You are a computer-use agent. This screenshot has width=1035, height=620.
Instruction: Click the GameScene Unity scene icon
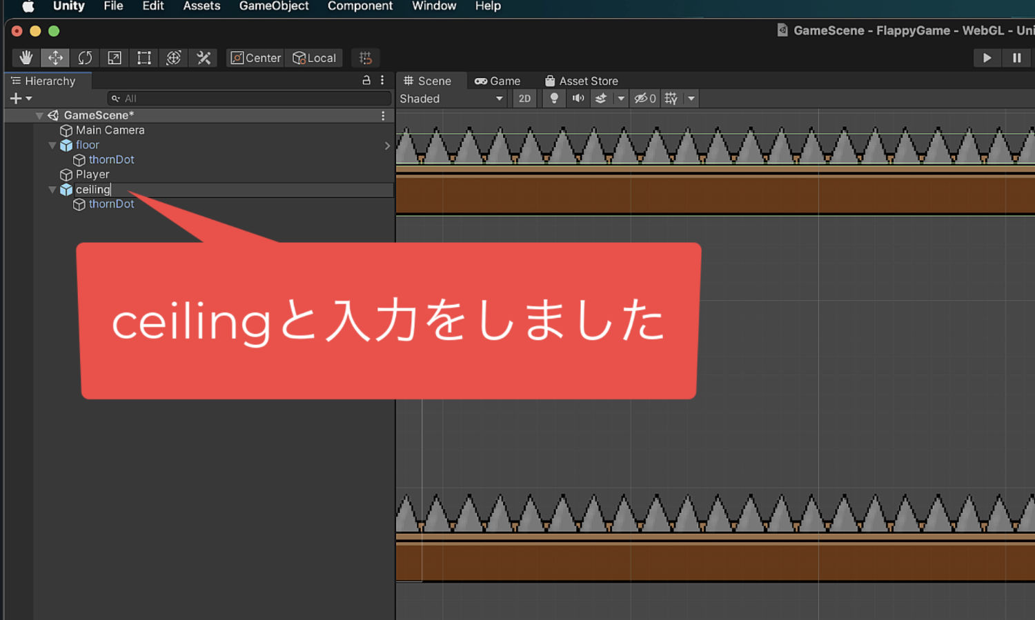(53, 116)
